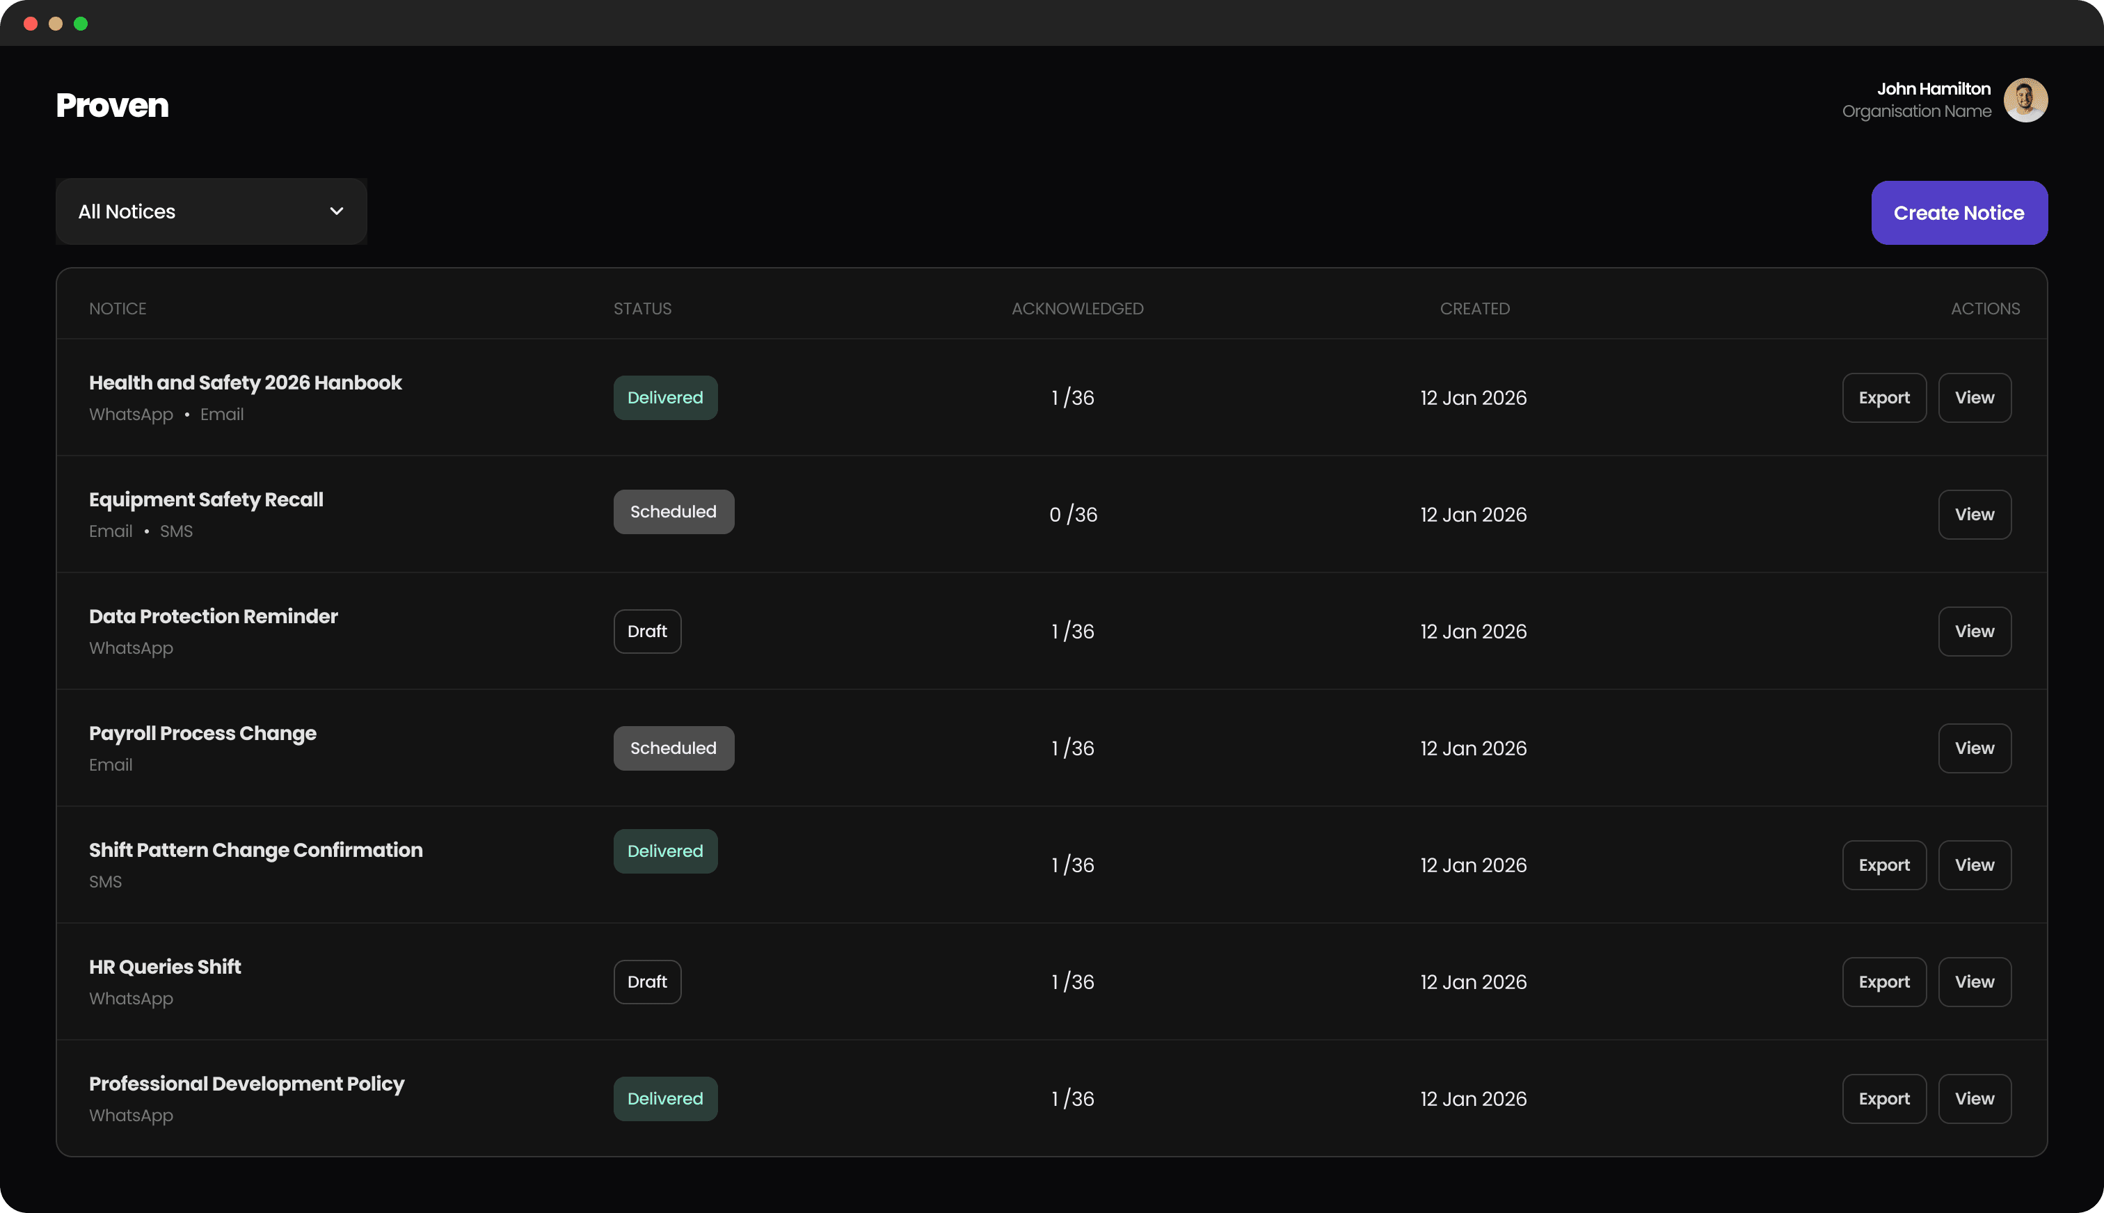Open the All Notices filter dropdown
Image resolution: width=2104 pixels, height=1213 pixels.
pyautogui.click(x=210, y=211)
